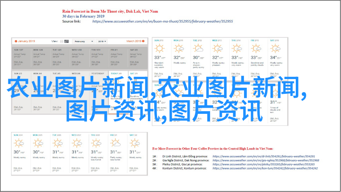Click the TODAY 2/8 day header

(116, 74)
